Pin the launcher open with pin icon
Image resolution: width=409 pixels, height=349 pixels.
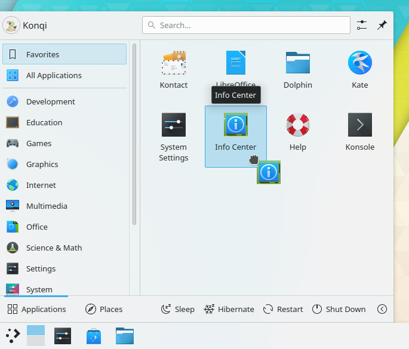[382, 25]
